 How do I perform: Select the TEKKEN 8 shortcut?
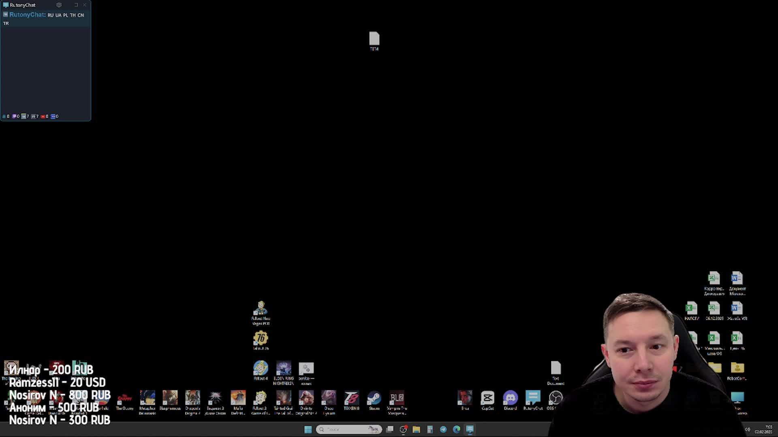click(351, 399)
